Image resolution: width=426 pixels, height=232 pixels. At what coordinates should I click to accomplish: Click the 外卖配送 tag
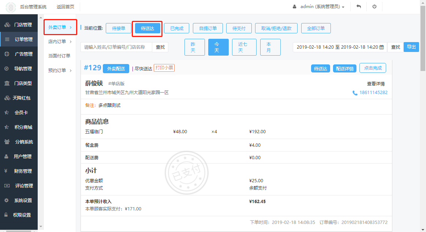pos(116,68)
